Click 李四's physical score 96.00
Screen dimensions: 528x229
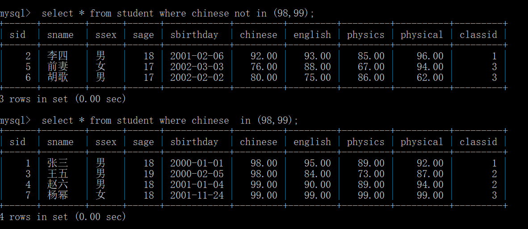click(x=430, y=56)
